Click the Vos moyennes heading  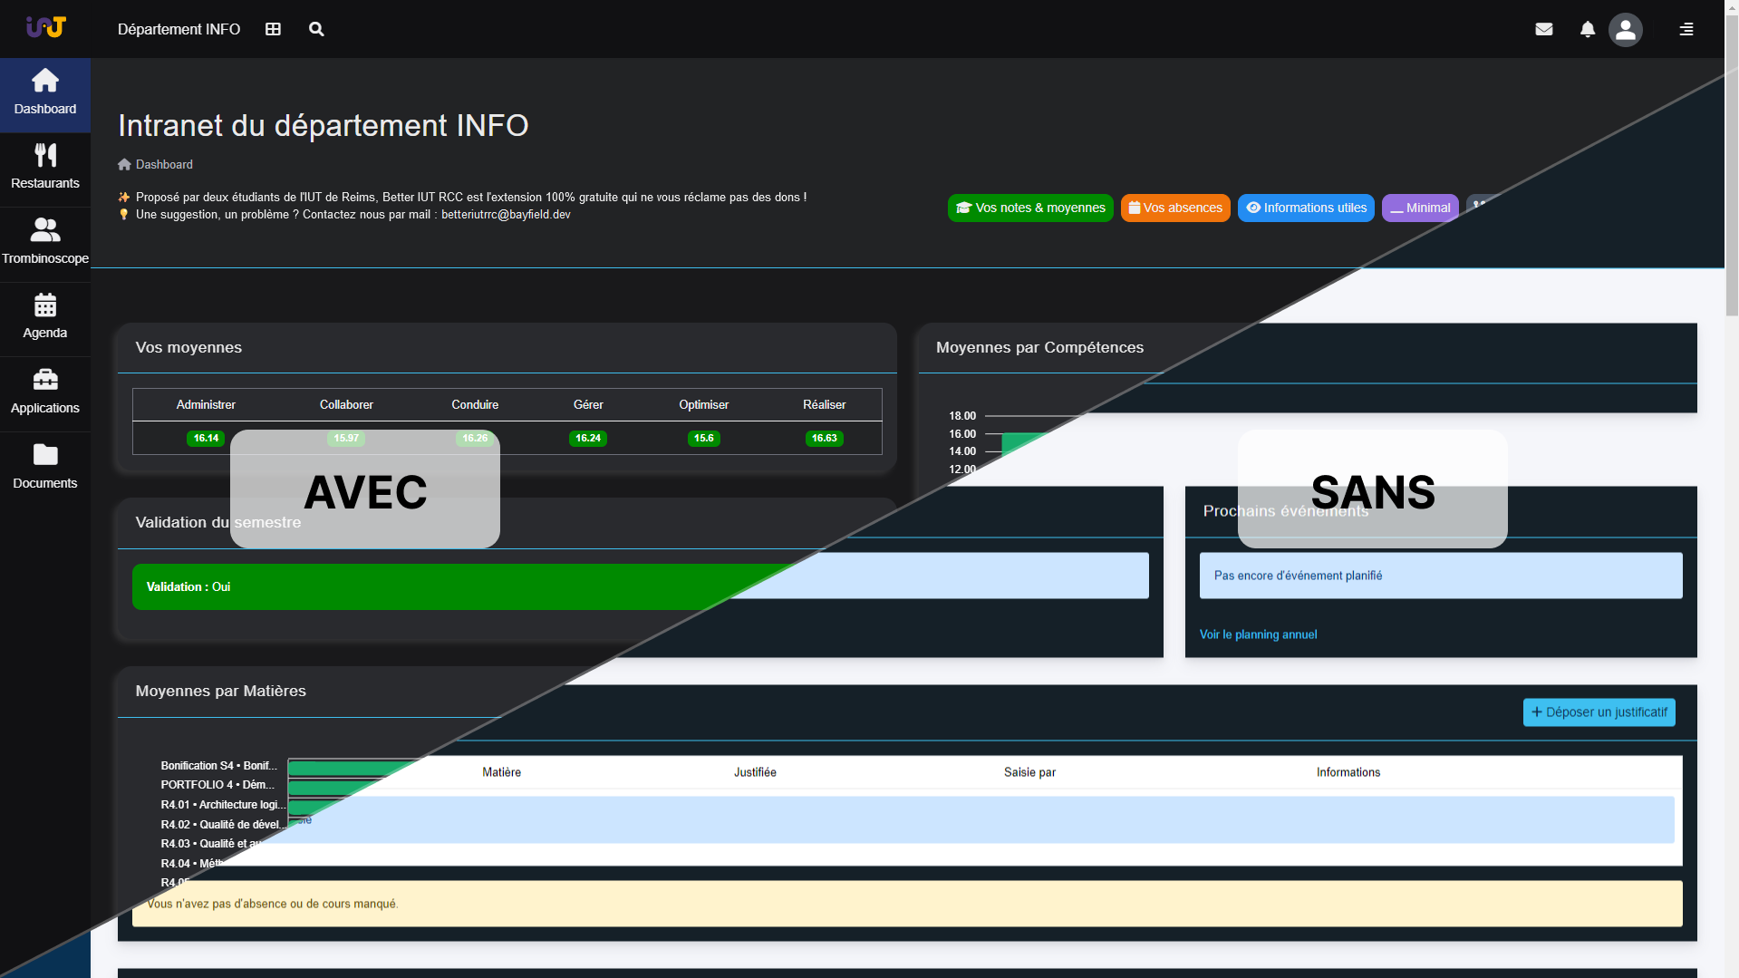coord(188,347)
